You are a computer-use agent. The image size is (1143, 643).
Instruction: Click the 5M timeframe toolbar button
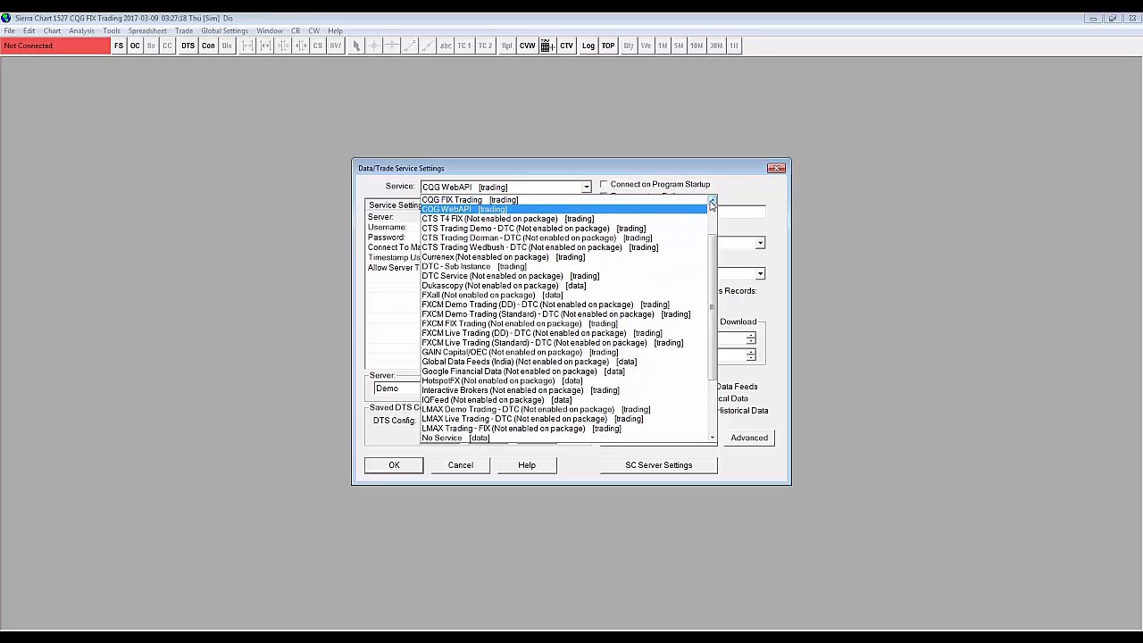point(679,46)
